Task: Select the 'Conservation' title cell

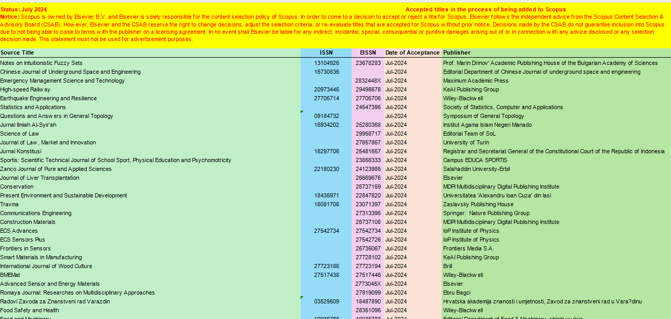Action: tap(150, 187)
